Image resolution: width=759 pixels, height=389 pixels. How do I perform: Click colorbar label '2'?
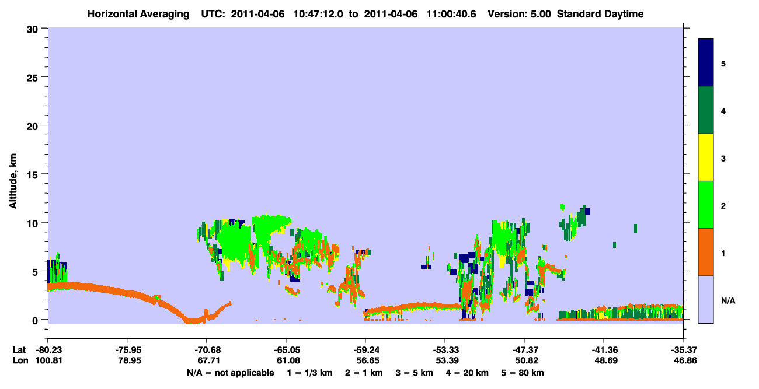[x=723, y=205]
